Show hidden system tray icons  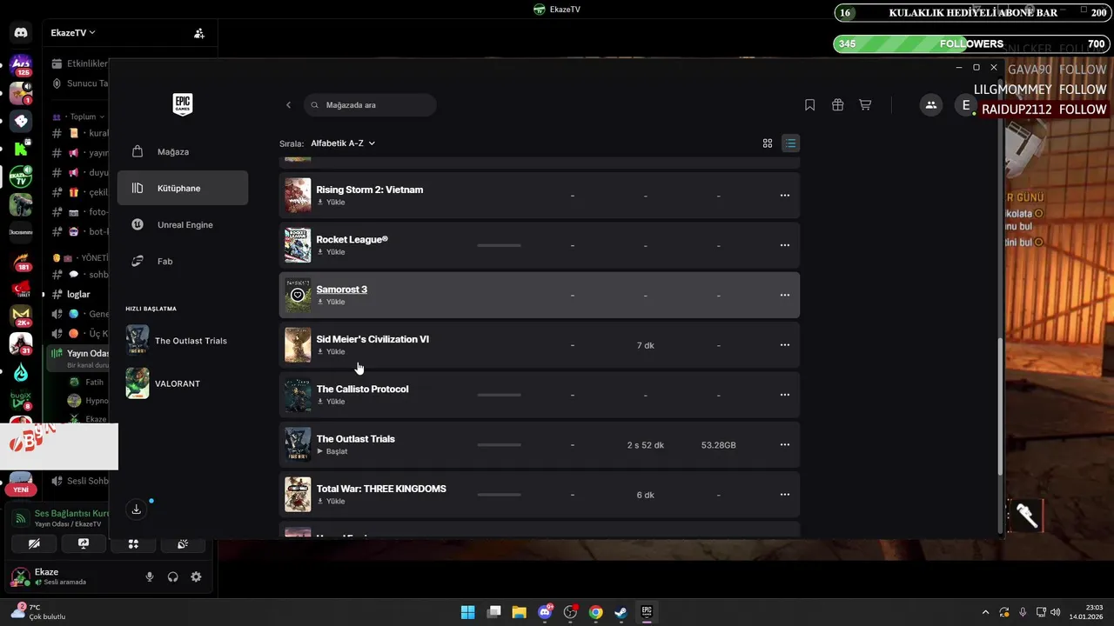tap(985, 612)
